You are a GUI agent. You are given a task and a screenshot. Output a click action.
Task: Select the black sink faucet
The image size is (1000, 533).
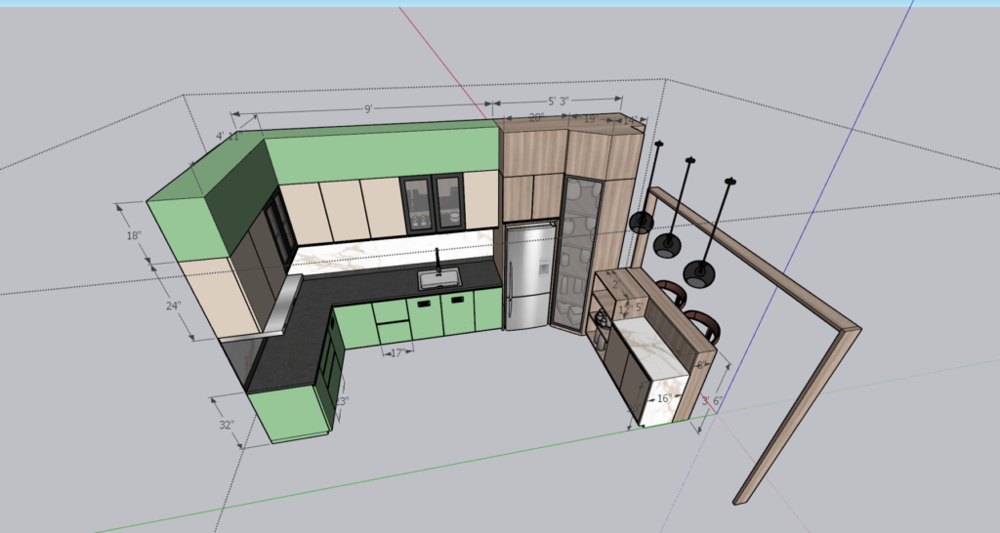click(x=438, y=260)
